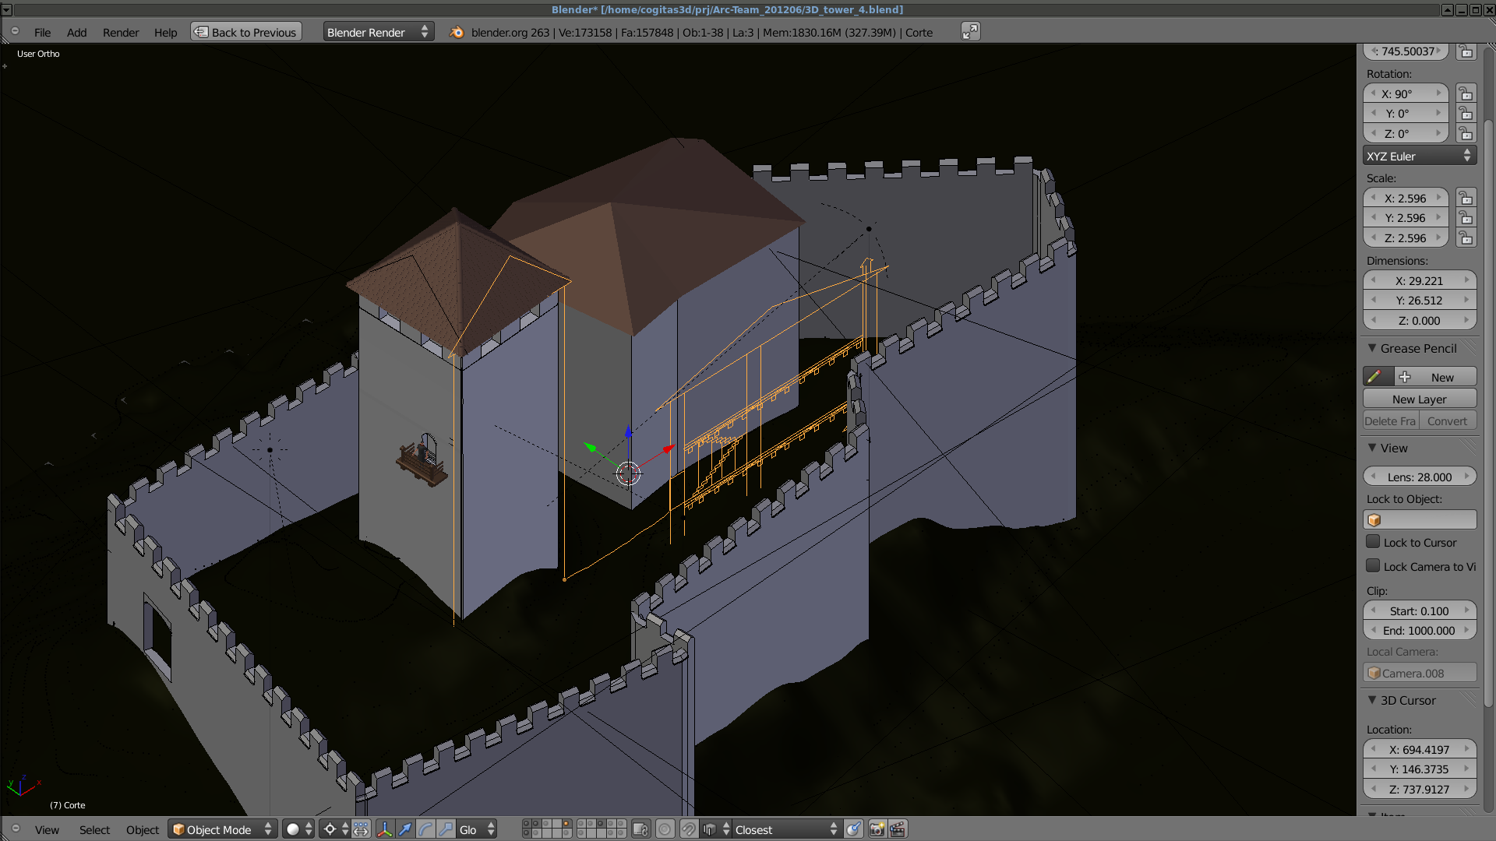Enable Lock Camera to View checkbox
The width and height of the screenshot is (1496, 841).
click(1373, 566)
